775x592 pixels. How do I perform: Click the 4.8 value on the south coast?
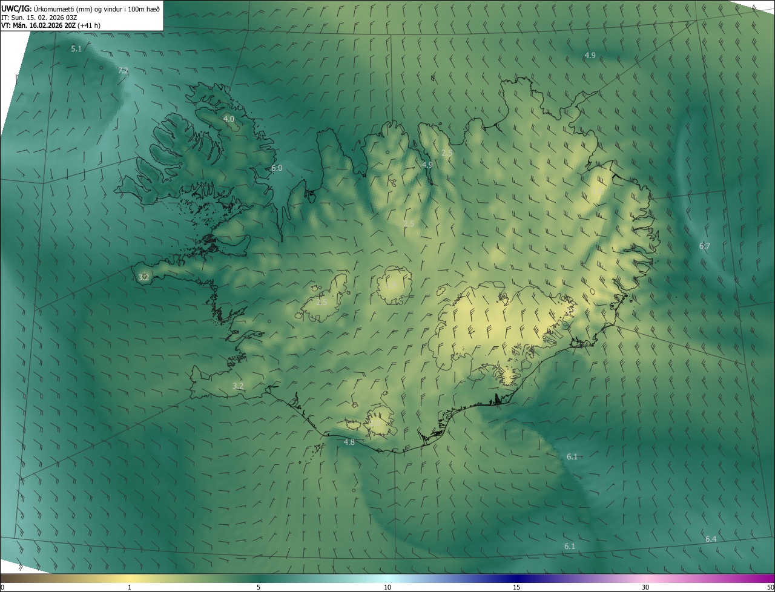349,442
